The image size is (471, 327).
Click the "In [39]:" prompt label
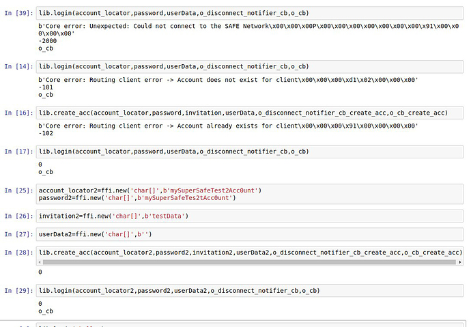[x=18, y=13]
